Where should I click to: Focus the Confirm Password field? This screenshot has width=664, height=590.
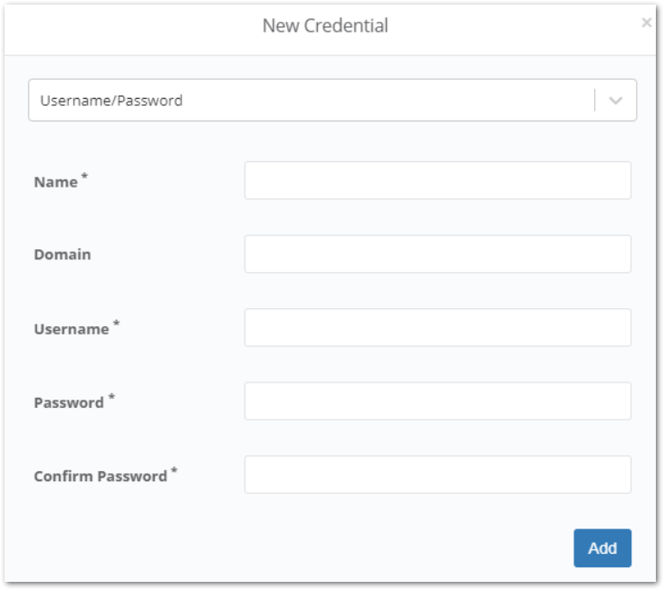coord(438,474)
